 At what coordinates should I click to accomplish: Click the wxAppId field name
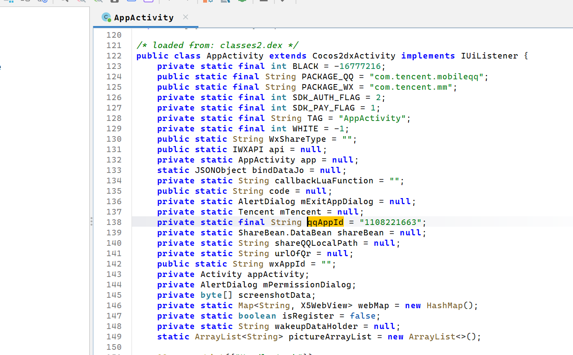pyautogui.click(x=287, y=264)
